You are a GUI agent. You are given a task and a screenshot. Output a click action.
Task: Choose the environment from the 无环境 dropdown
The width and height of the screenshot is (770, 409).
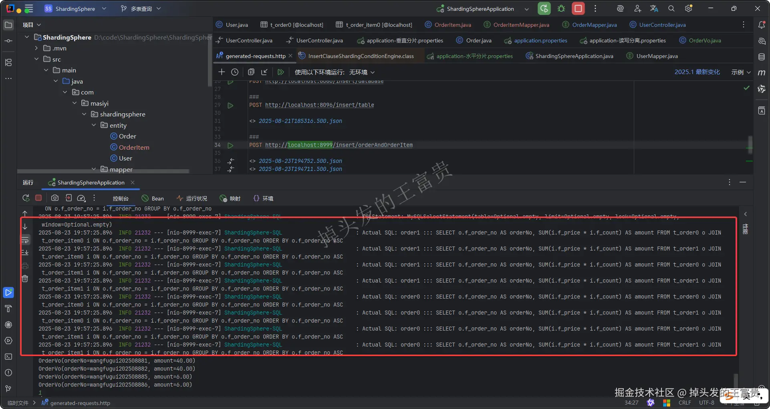(x=362, y=72)
